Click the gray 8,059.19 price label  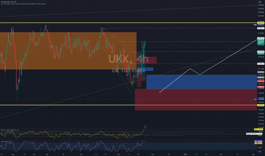coord(261,77)
